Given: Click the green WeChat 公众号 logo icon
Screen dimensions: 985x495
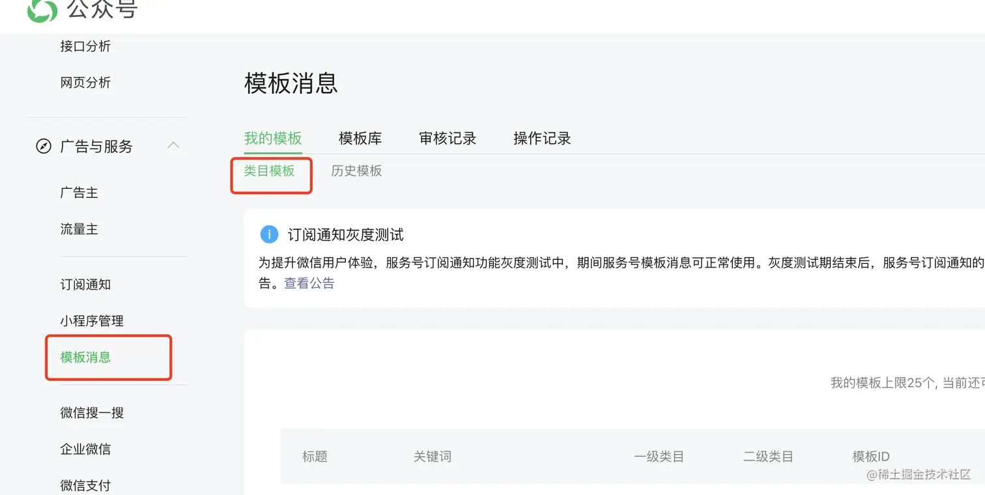Looking at the screenshot, I should (x=42, y=10).
